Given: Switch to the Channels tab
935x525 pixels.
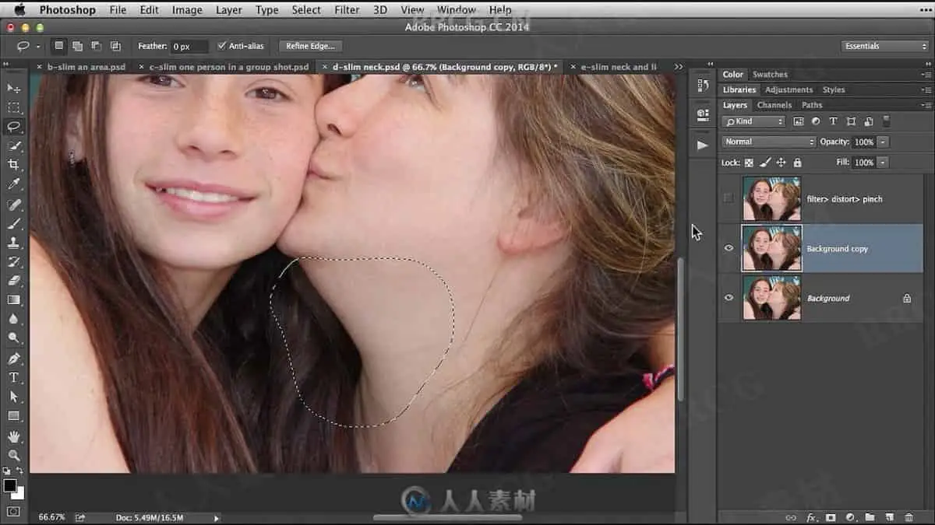Looking at the screenshot, I should click(774, 105).
